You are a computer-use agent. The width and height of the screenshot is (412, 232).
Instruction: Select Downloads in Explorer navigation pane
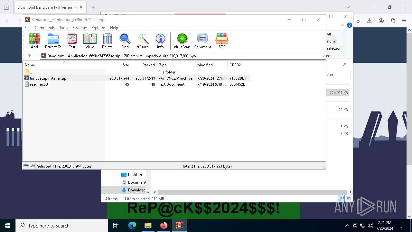click(x=133, y=190)
